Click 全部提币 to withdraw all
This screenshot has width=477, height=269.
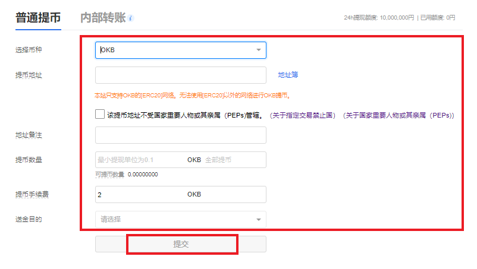click(x=218, y=160)
